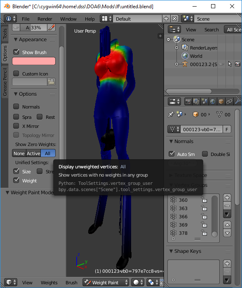
Task: Uncheck unified Size checkbox
Action: [16, 171]
